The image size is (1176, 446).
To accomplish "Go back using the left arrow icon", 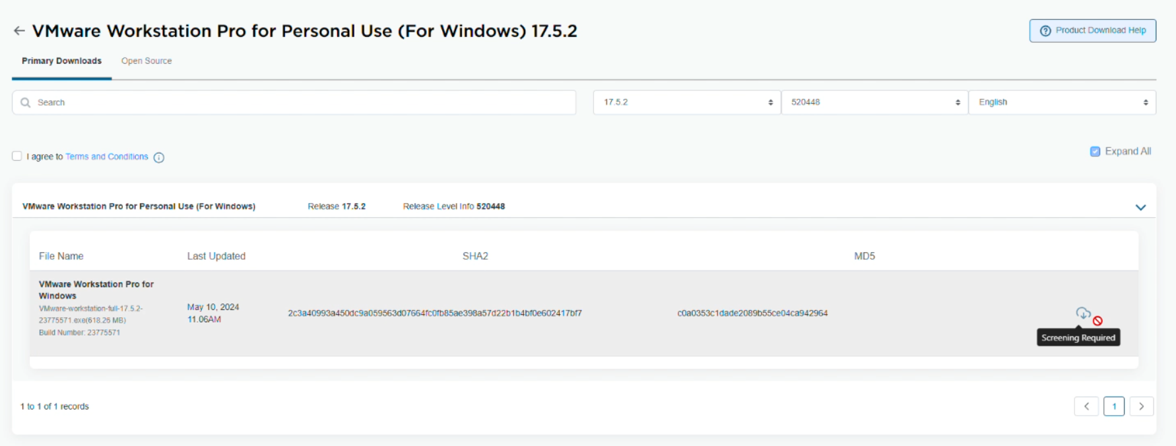I will point(19,31).
